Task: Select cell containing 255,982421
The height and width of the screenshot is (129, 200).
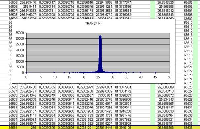Action: click(27, 91)
